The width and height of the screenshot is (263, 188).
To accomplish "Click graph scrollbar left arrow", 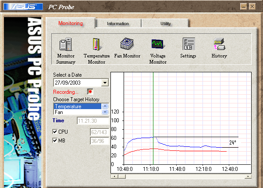I will pos(114,177).
